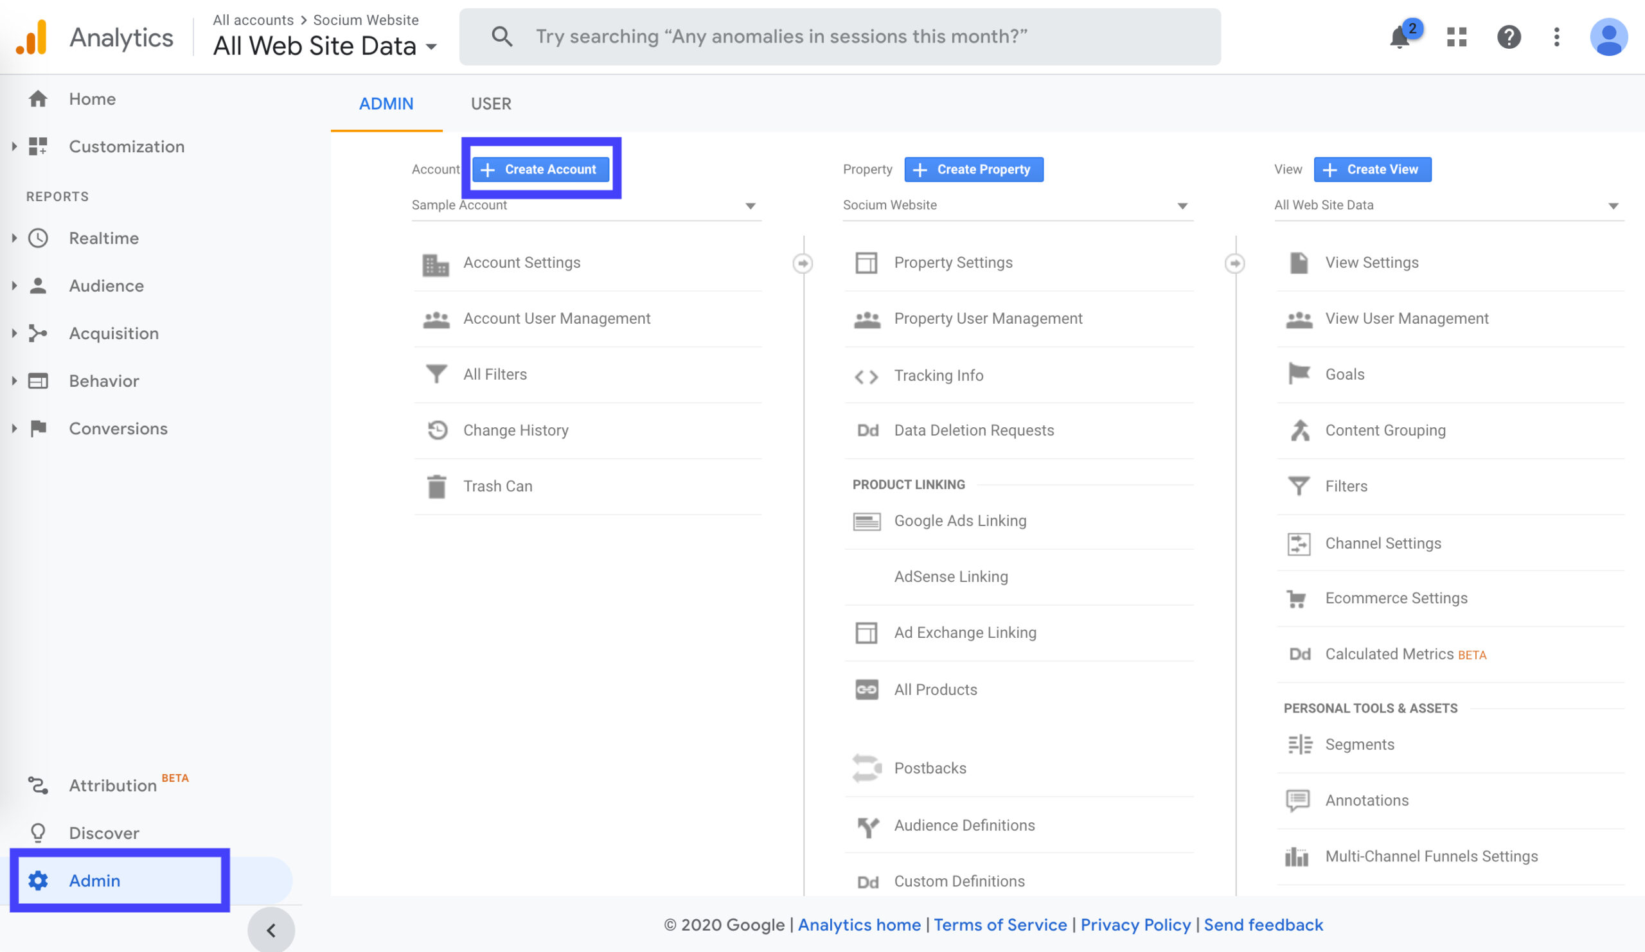The width and height of the screenshot is (1645, 952).
Task: Click the Trash Can icon
Action: coord(436,487)
